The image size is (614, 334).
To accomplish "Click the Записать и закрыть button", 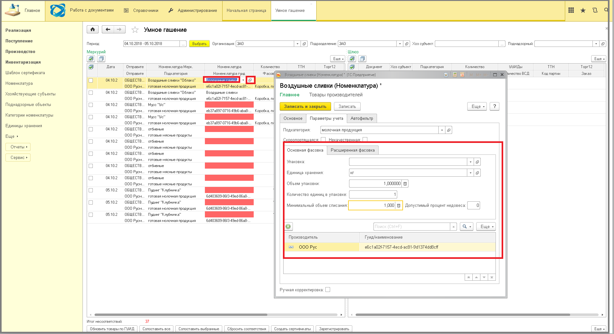I will (x=305, y=106).
